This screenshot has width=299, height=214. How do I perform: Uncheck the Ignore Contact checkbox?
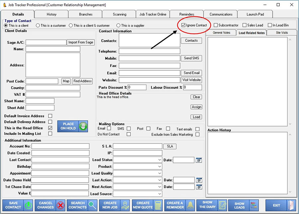coord(183,25)
